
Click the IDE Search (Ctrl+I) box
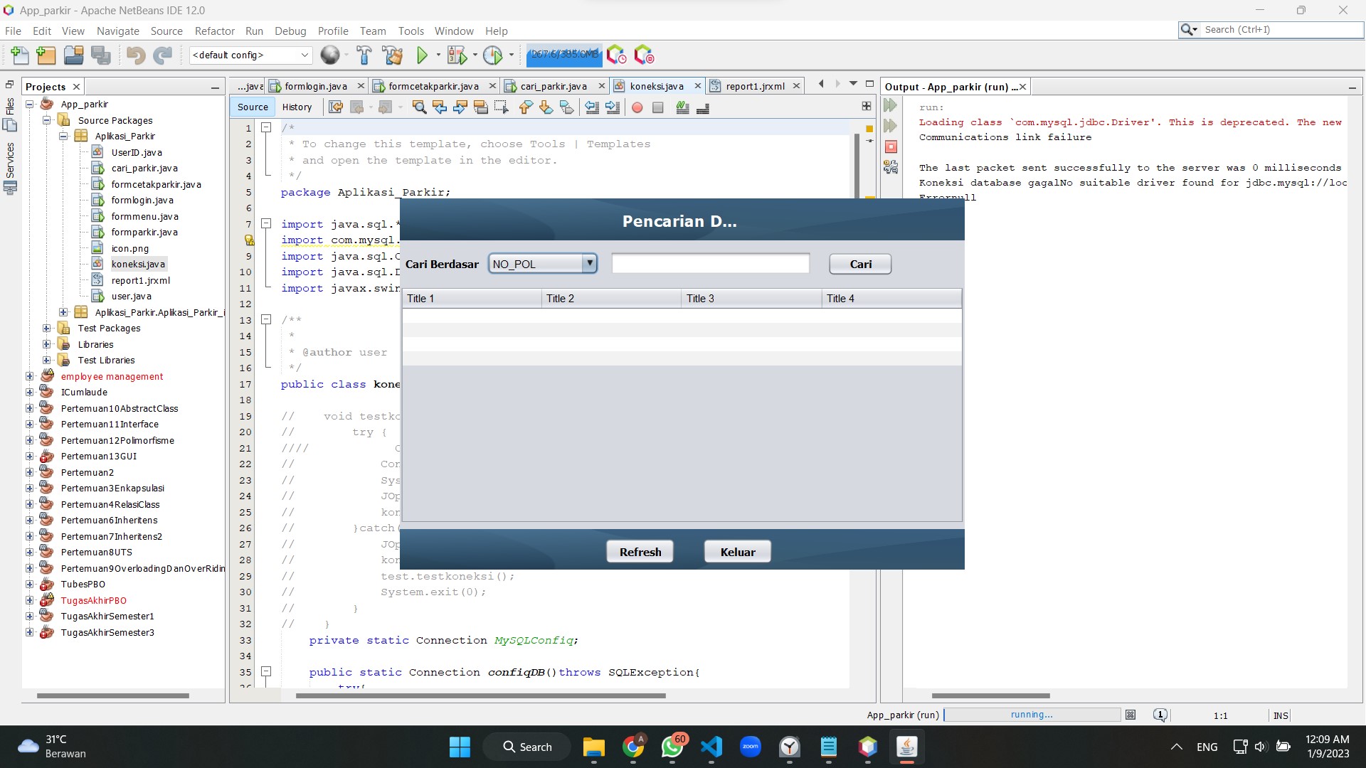click(x=1283, y=29)
